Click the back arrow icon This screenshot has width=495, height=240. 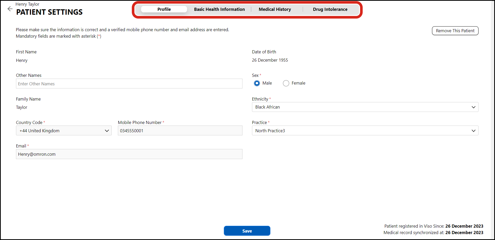click(10, 9)
